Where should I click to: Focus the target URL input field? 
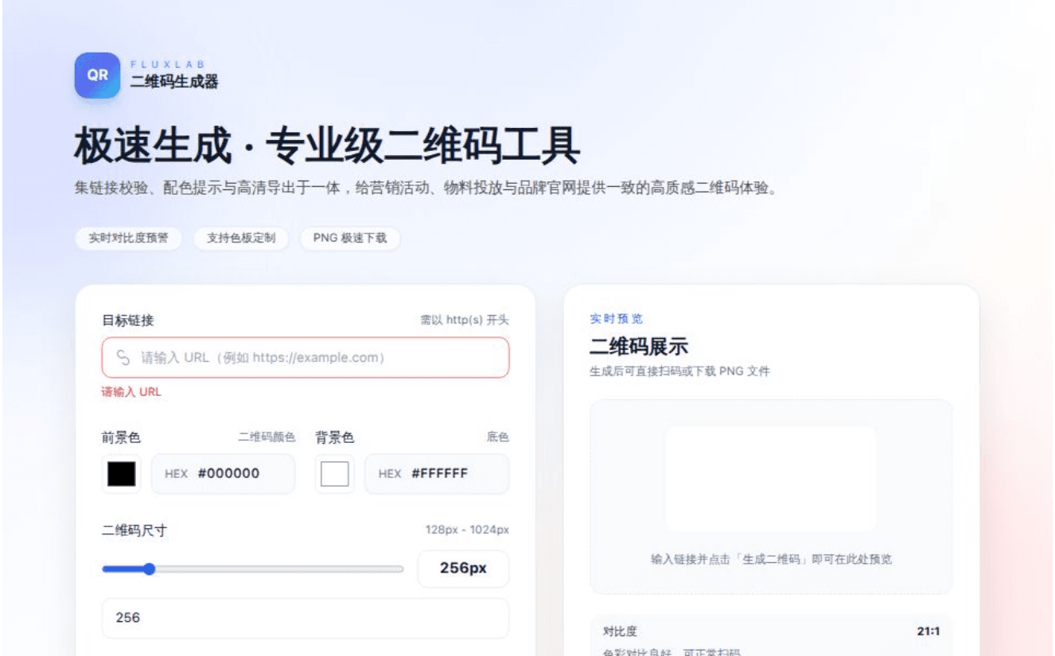tap(306, 358)
